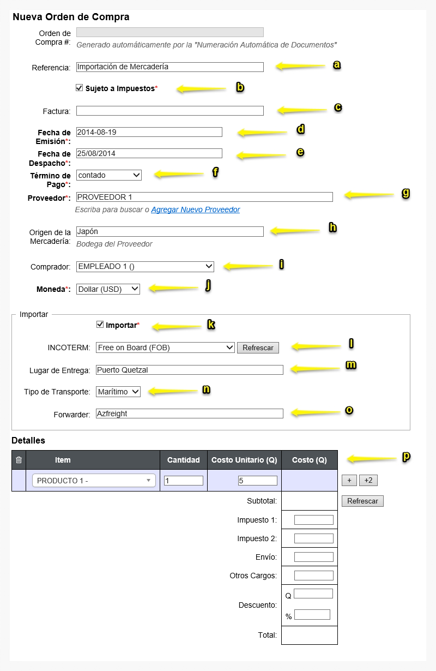Add one row with the + button

point(349,480)
